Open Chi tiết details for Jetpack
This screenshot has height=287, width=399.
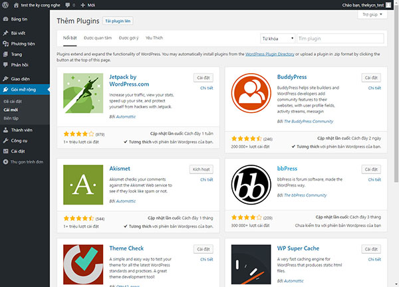pyautogui.click(x=207, y=88)
